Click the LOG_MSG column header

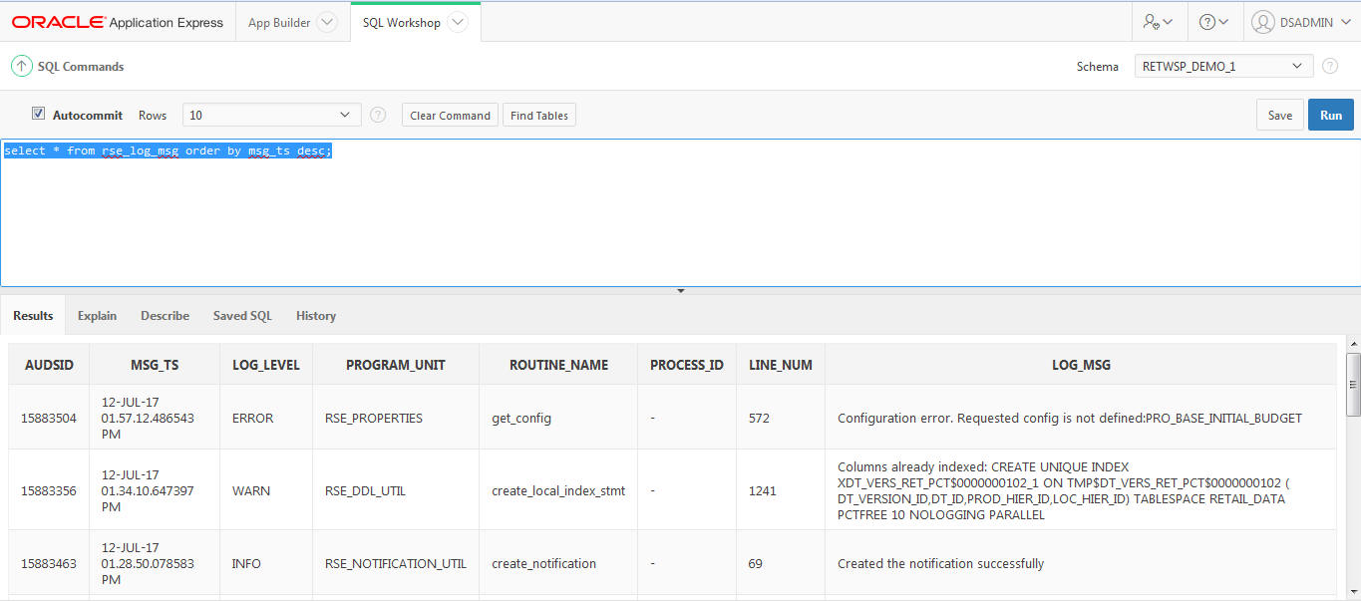point(1081,365)
